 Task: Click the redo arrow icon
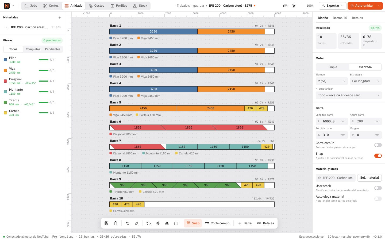[x=137, y=223]
